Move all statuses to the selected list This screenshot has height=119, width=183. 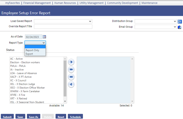click(71, 70)
